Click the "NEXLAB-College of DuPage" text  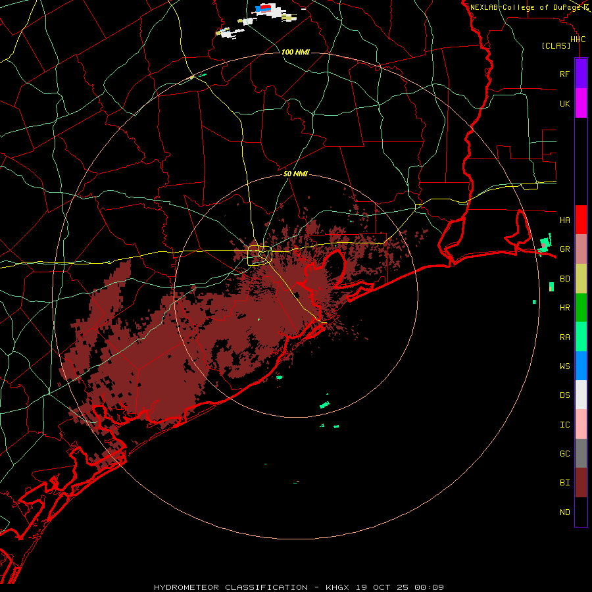(526, 7)
